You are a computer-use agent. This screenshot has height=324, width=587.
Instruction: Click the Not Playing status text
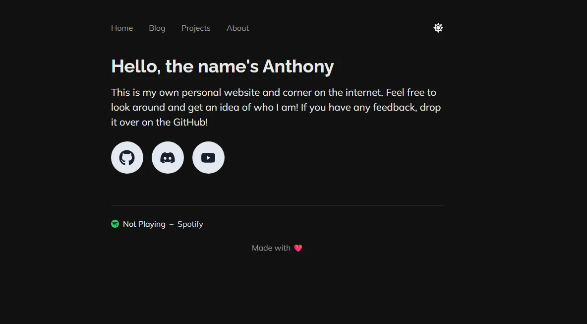[x=144, y=224]
